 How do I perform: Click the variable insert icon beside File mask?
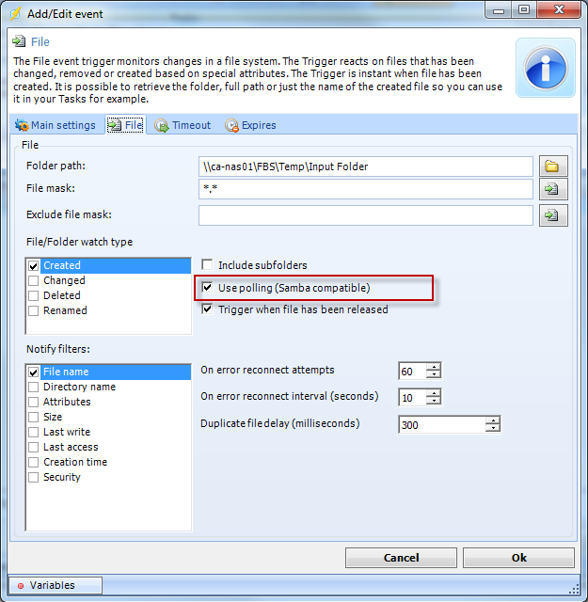coord(552,189)
